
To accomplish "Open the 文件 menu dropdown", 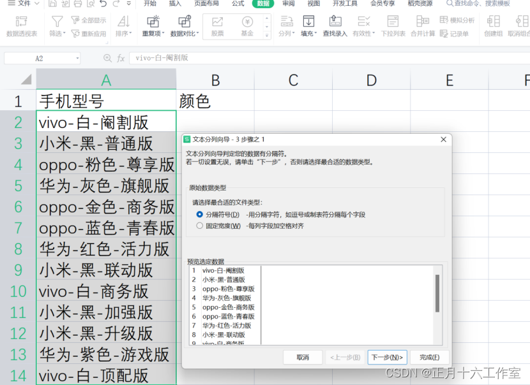I will tap(24, 3).
